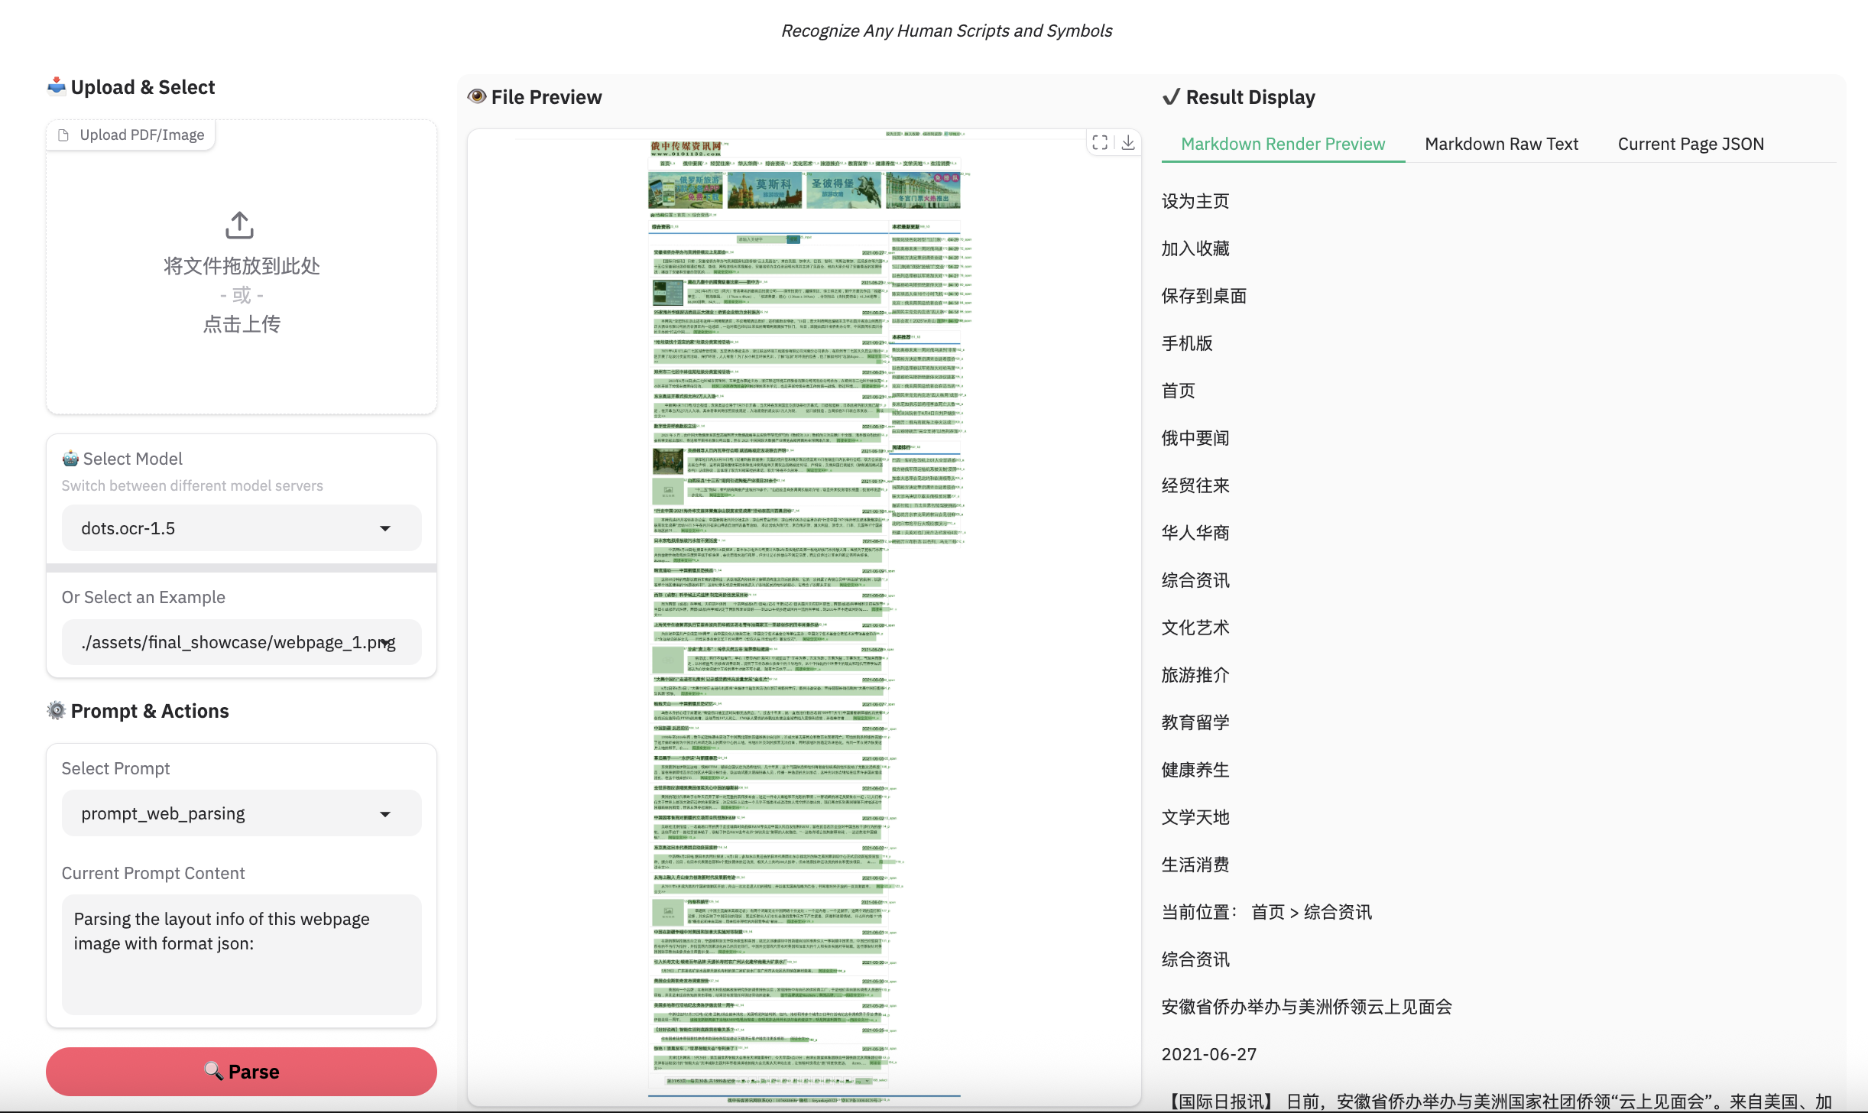
Task: Open the model selection dropdown showing dots.ocr-1.5
Action: (x=240, y=527)
